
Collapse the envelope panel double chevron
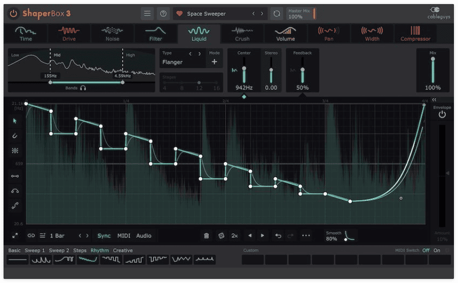click(434, 100)
